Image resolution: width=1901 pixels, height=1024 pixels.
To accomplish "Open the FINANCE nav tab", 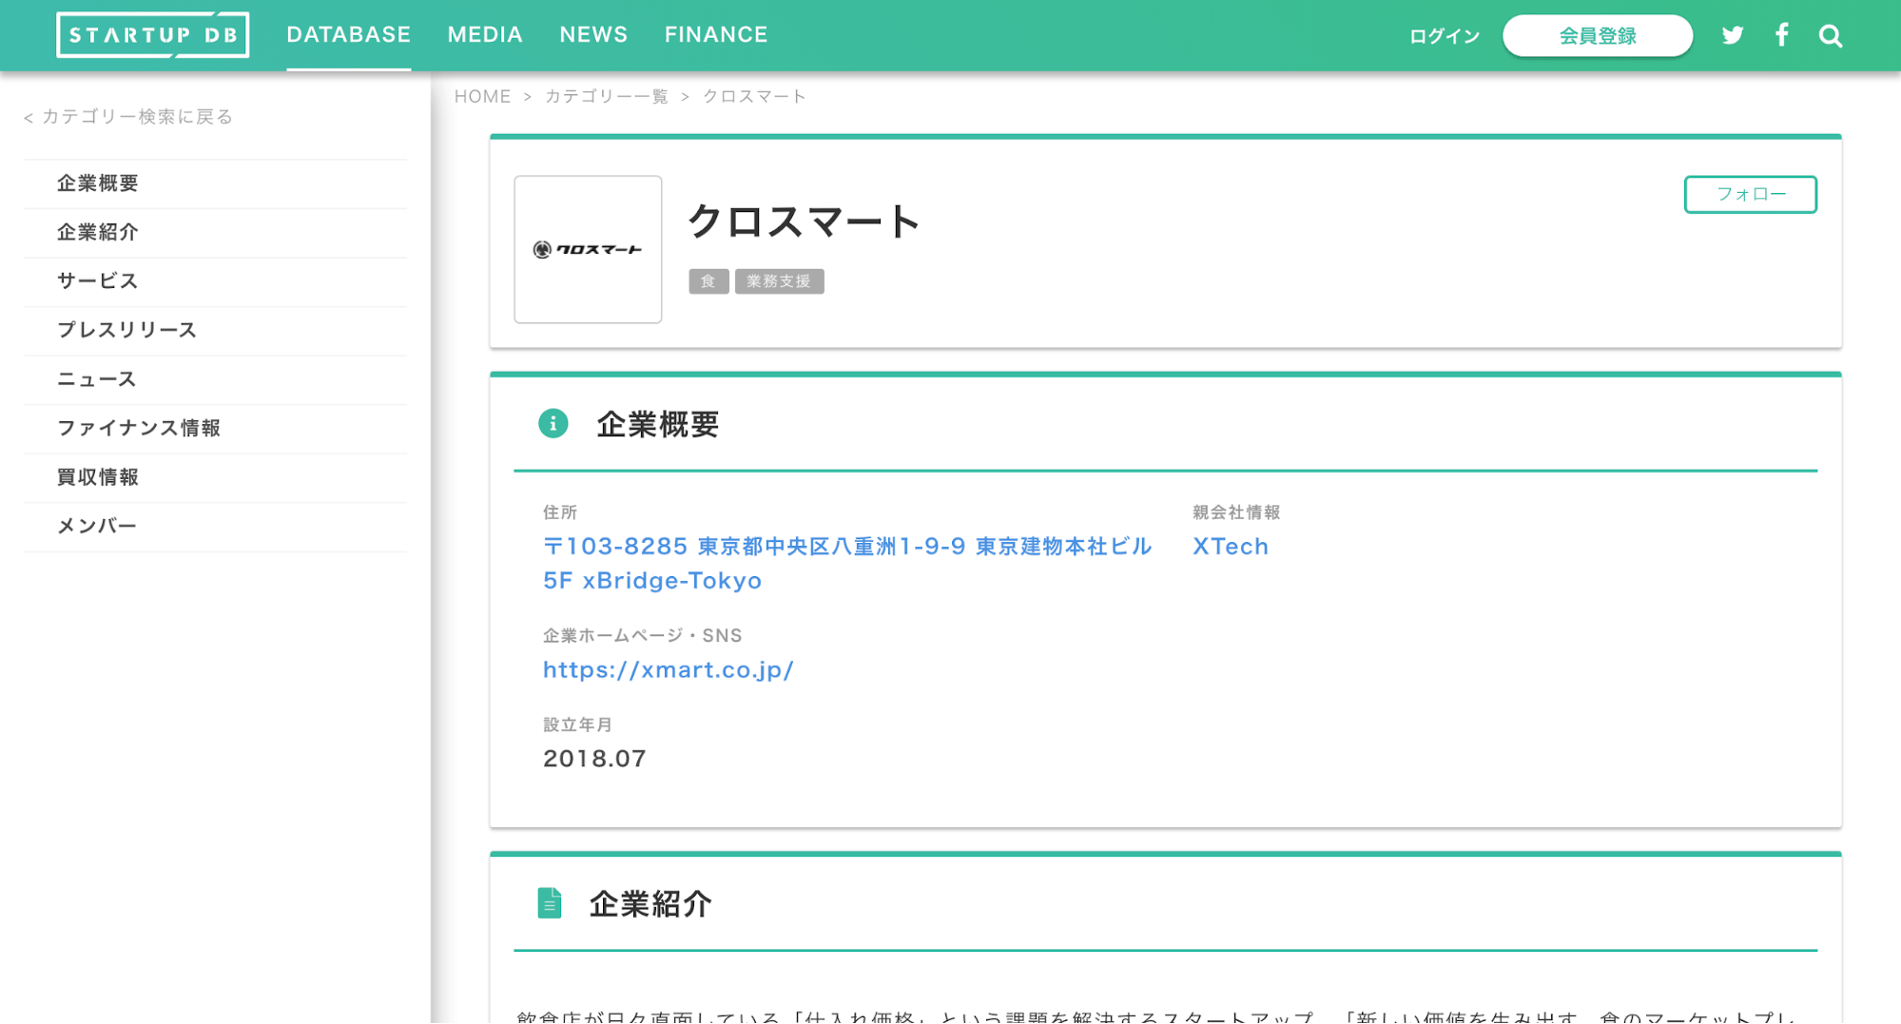I will [x=716, y=35].
